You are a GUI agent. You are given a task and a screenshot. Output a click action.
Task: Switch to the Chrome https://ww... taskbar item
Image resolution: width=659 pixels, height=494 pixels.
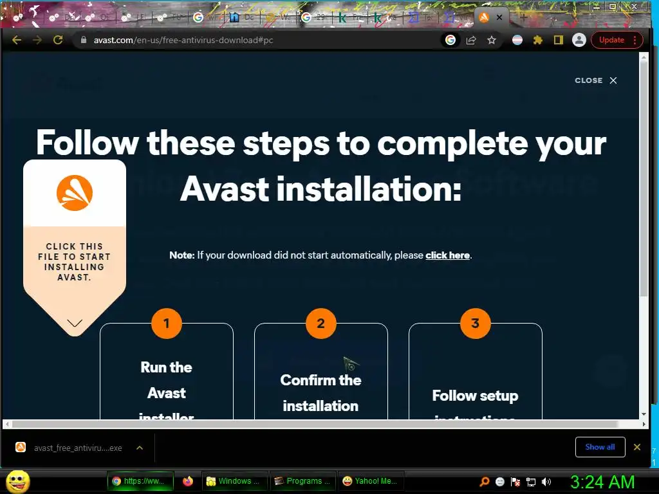pos(140,481)
